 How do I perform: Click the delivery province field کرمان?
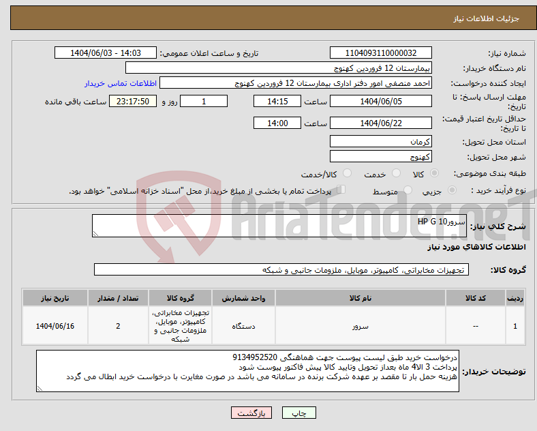(x=381, y=141)
